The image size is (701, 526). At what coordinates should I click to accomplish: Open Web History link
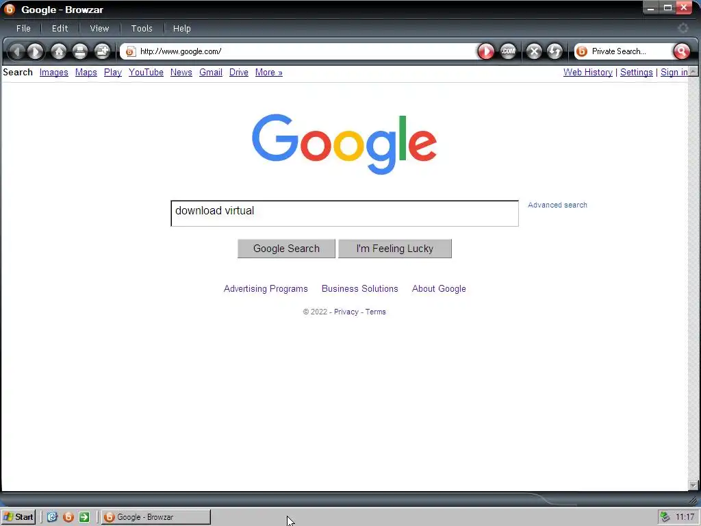click(x=587, y=73)
